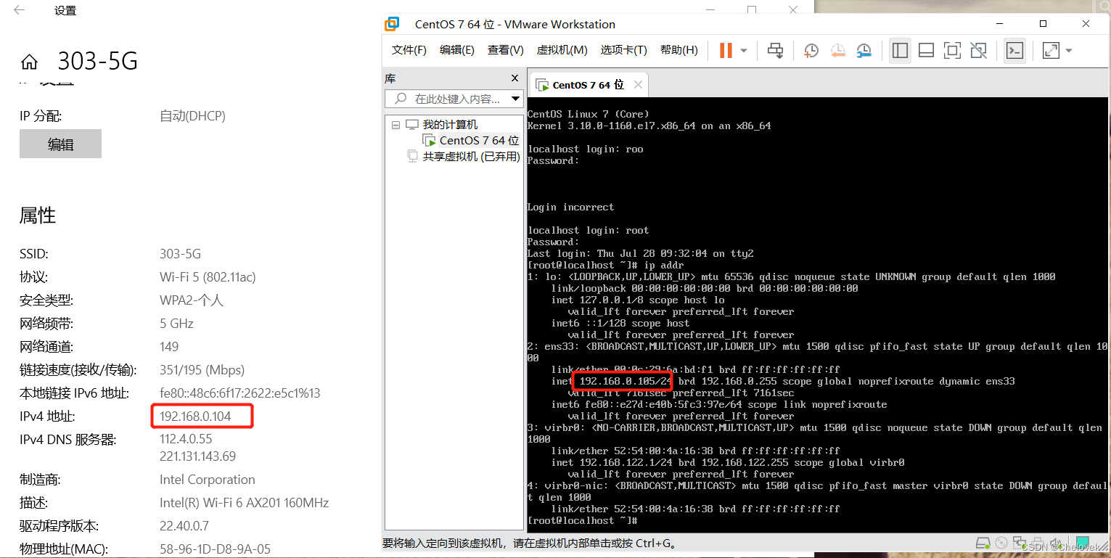Viewport: 1111px width, 558px height.
Task: Open the 查看(V) menu
Action: tap(506, 50)
